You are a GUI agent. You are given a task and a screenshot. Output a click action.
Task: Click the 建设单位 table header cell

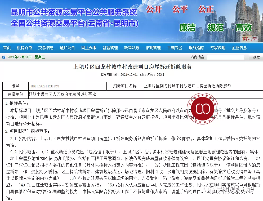coord(15,94)
